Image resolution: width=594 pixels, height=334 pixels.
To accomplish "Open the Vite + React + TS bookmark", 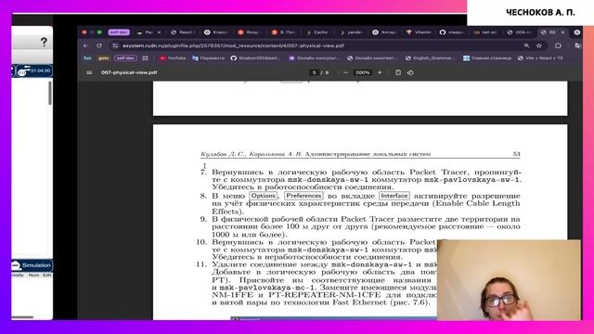I will coord(540,58).
